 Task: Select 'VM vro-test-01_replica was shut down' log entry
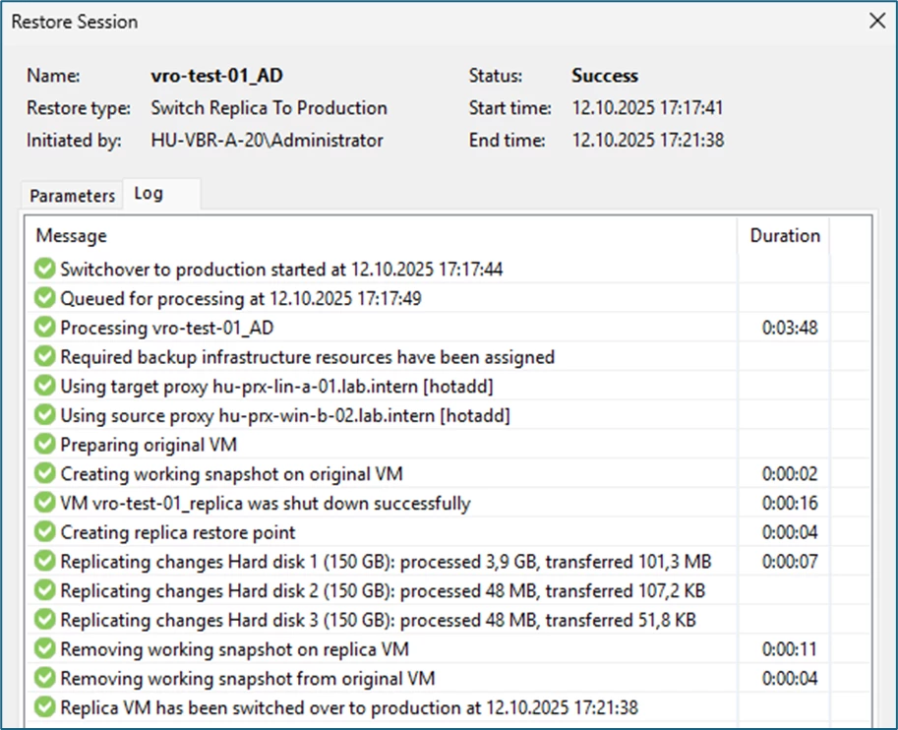pyautogui.click(x=266, y=504)
